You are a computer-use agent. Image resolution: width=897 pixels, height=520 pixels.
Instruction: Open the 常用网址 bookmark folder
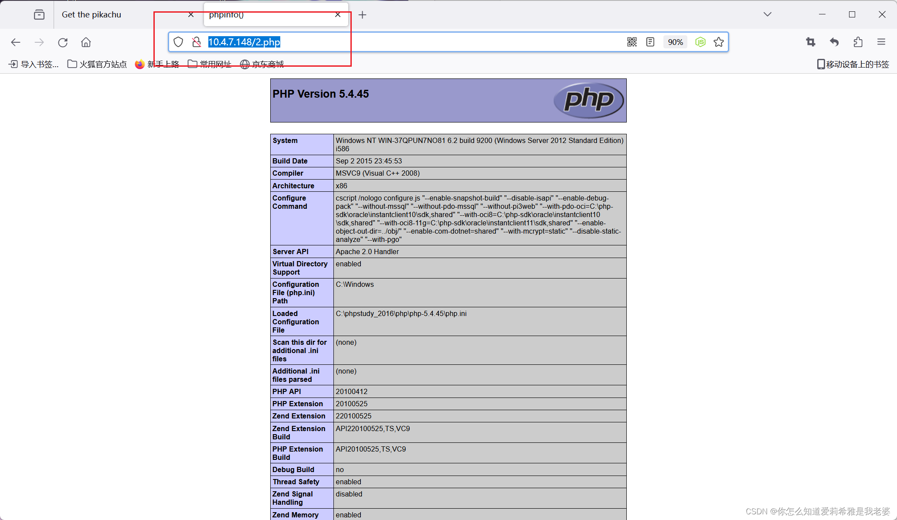210,65
